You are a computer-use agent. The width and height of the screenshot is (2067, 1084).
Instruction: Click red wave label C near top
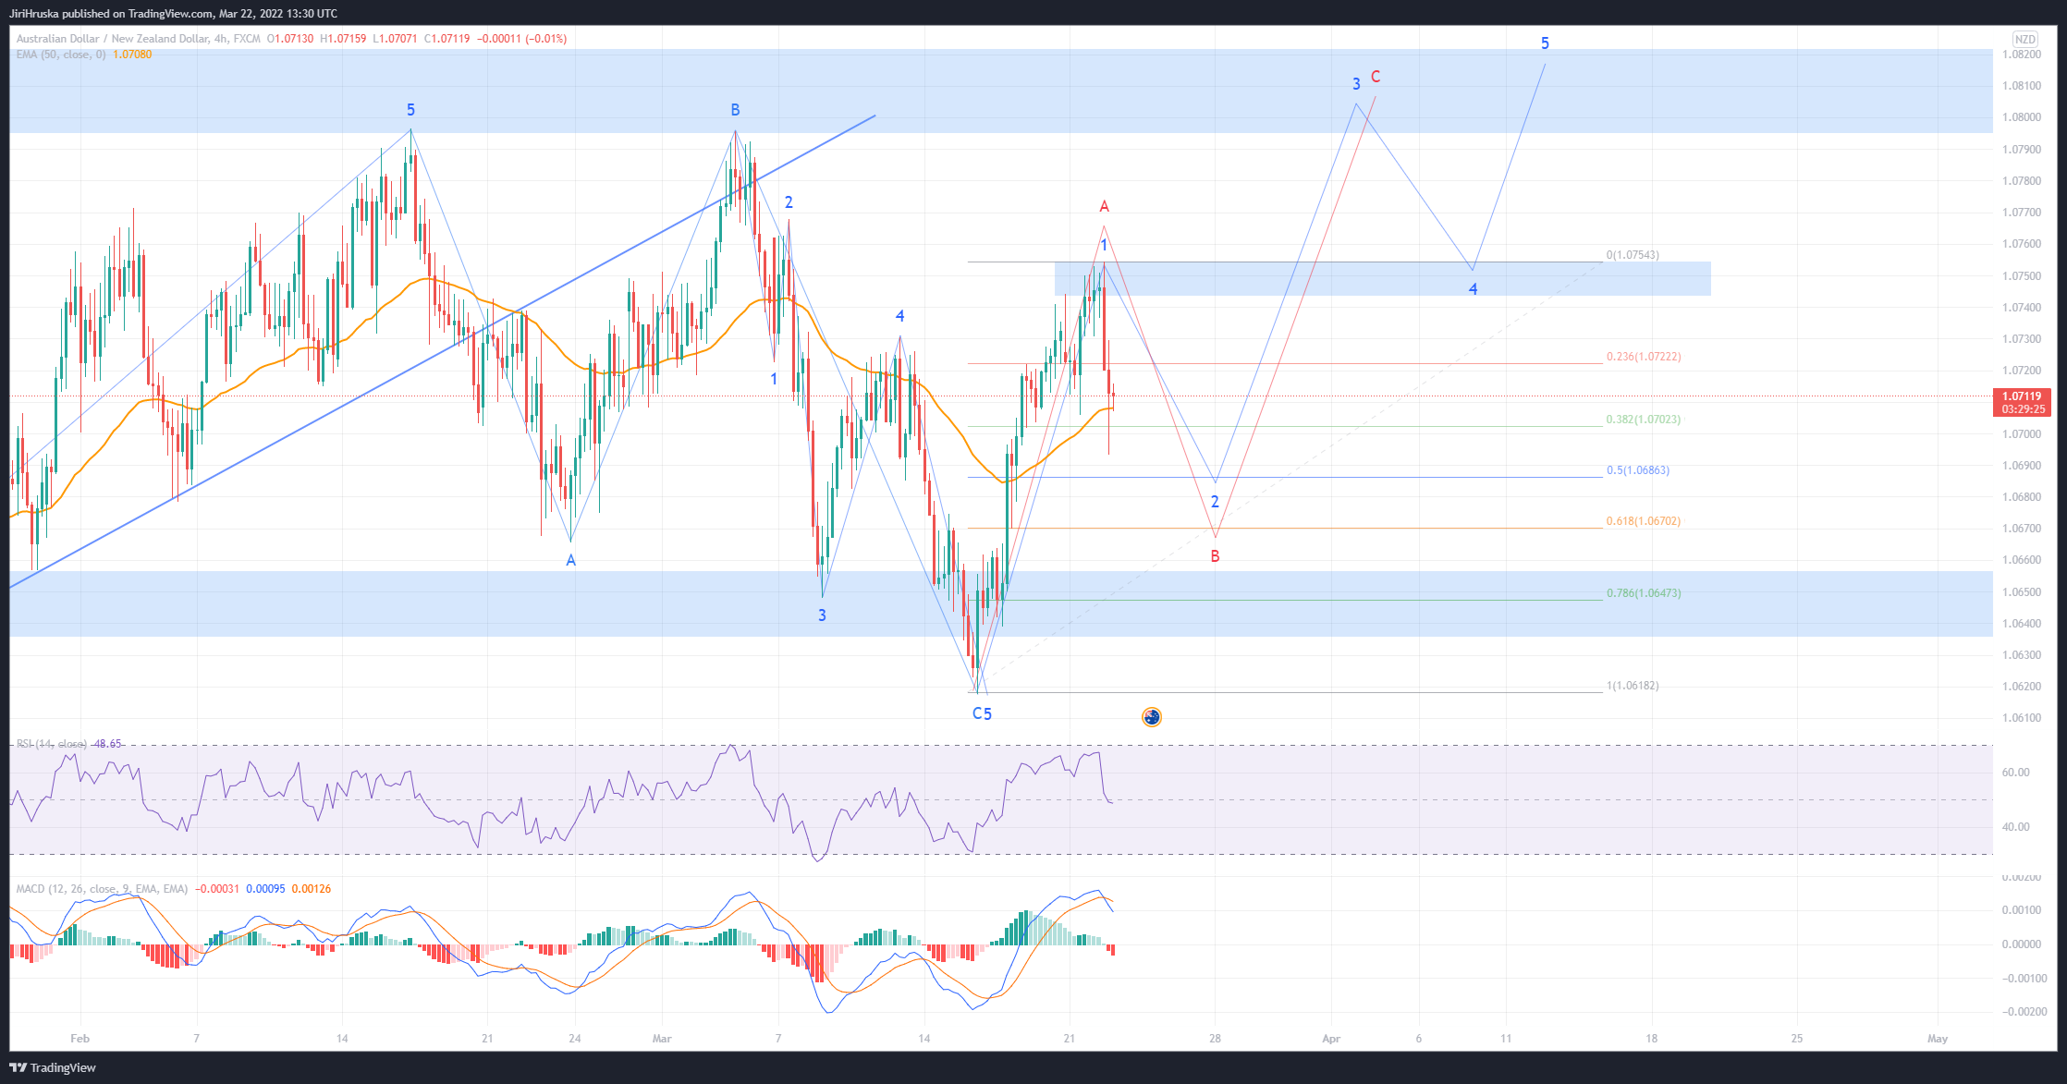click(x=1376, y=77)
